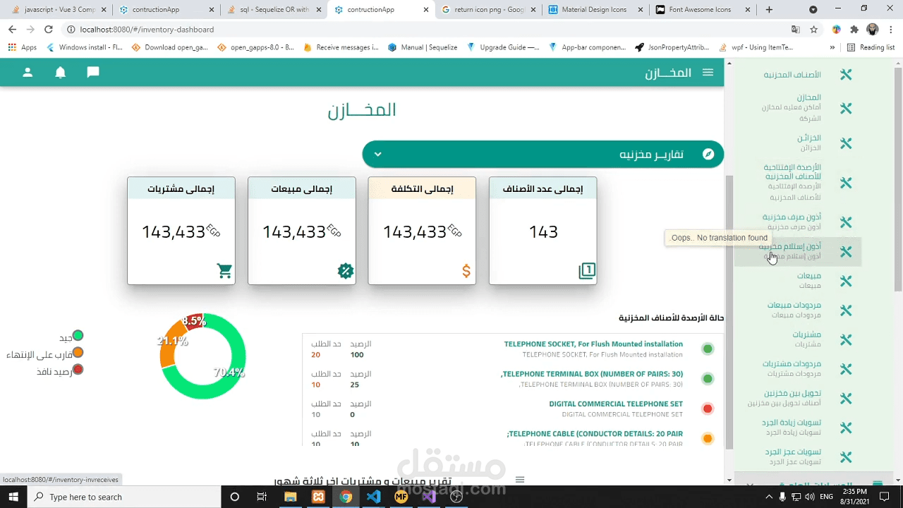Open الأصناف المخزنية in the sidebar
903x508 pixels.
[x=792, y=75]
